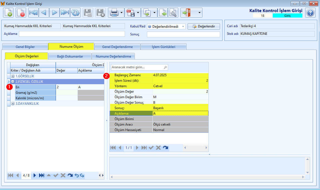Click the document with green back arrow icon
This screenshot has height=190, width=320.
click(x=163, y=13)
